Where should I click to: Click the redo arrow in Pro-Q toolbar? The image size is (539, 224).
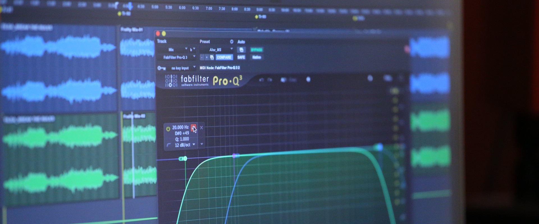[269, 80]
